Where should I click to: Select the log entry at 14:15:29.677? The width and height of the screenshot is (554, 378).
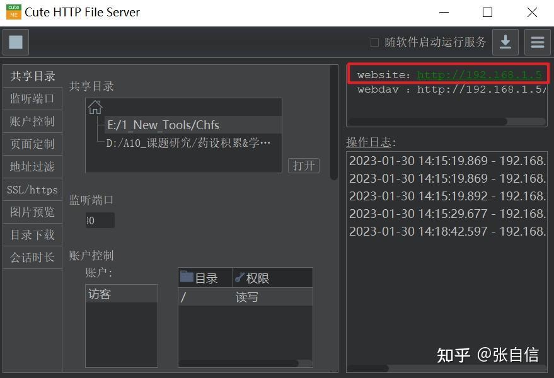click(447, 214)
